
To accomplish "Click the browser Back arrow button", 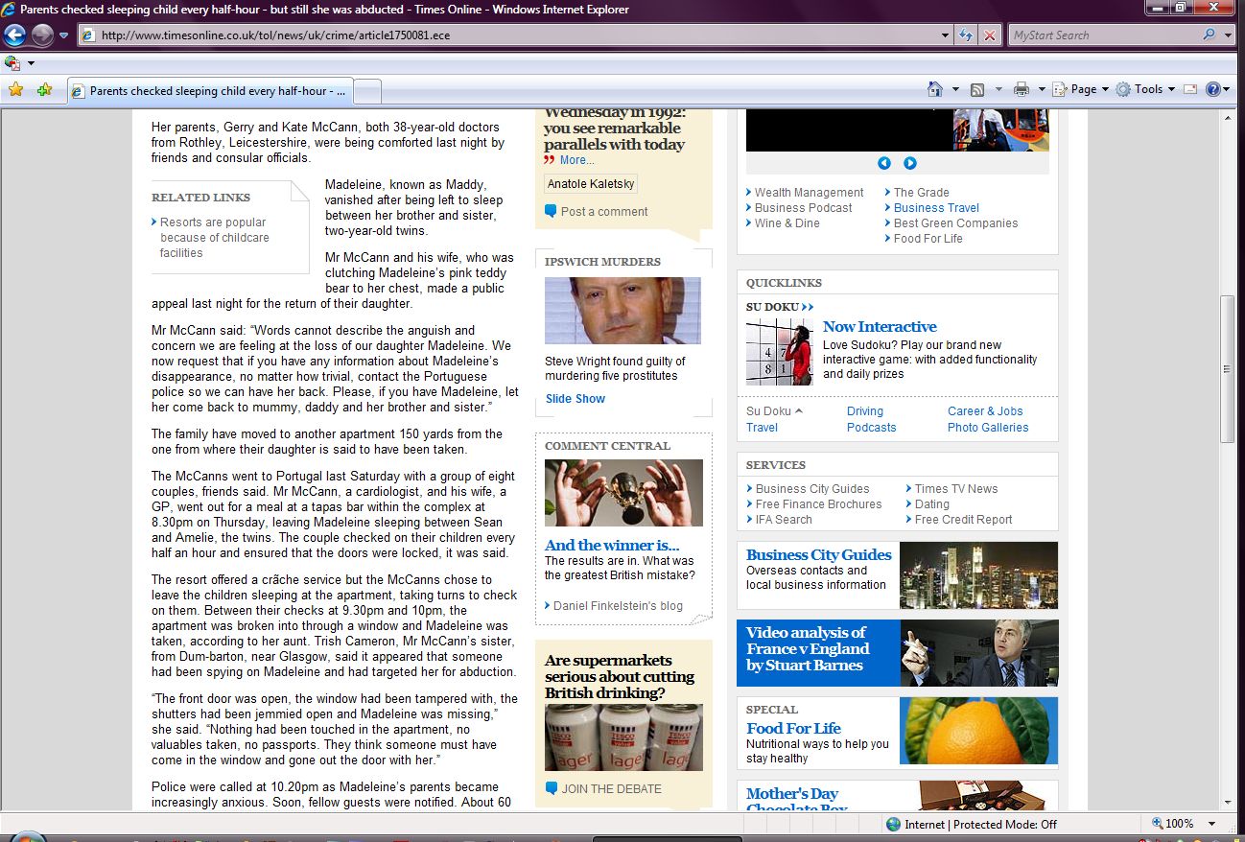I will tap(15, 35).
